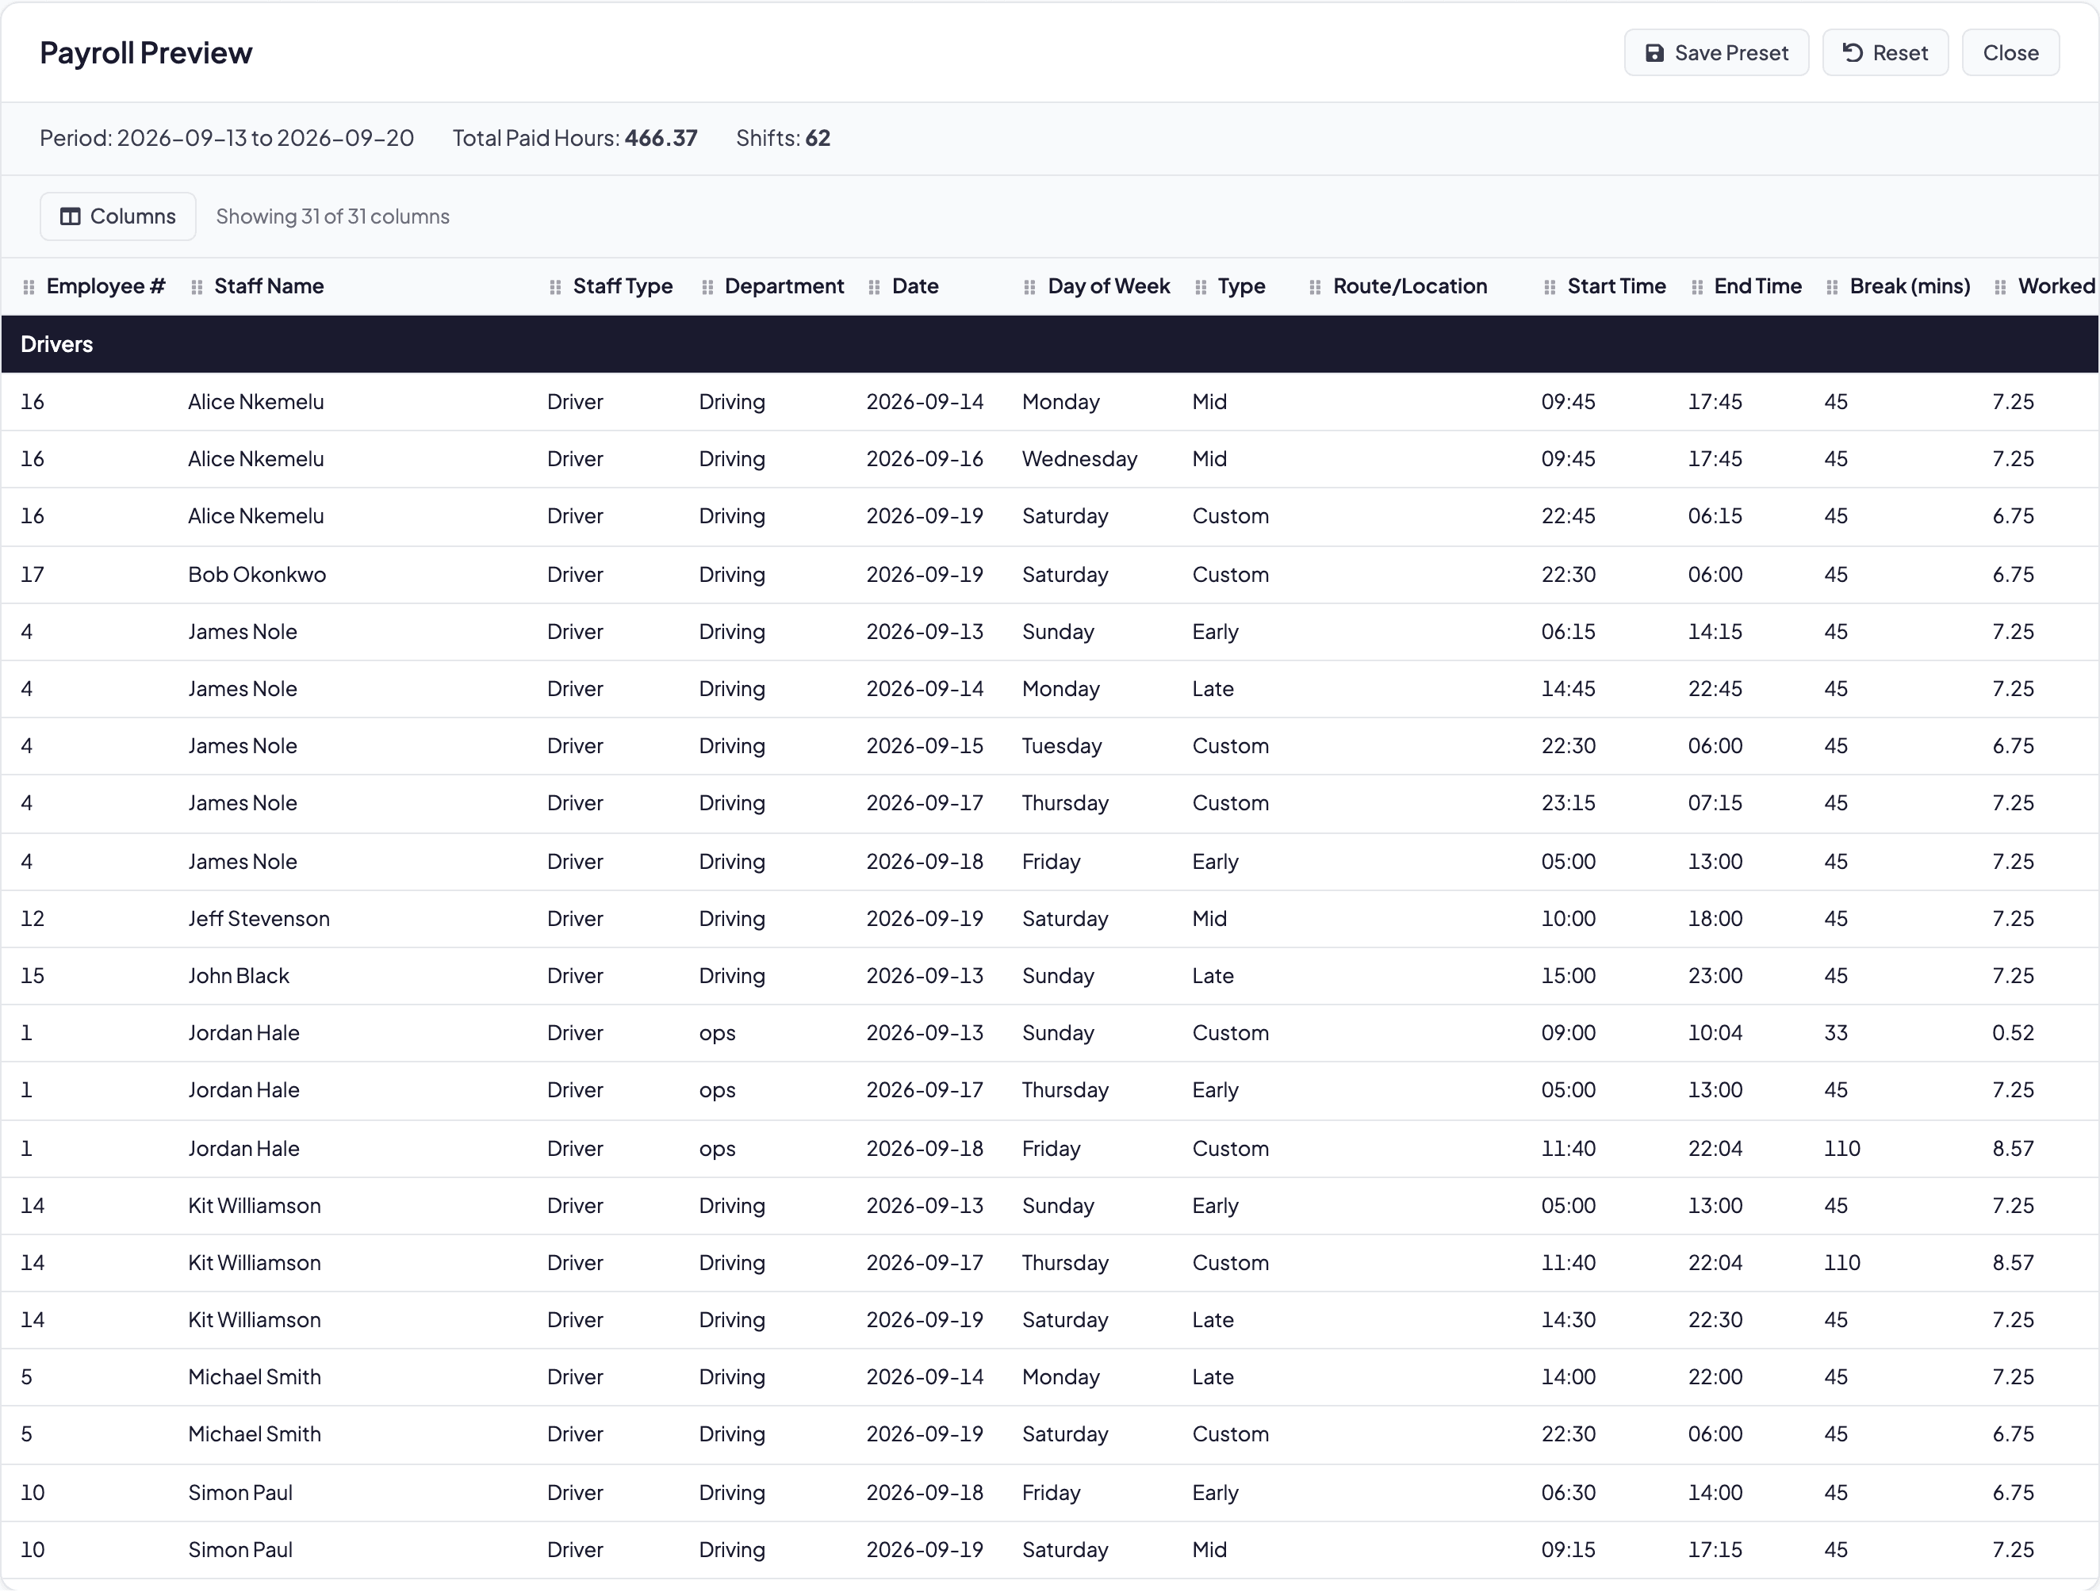Screen dimensions: 2100x1592
Task: Click Michael Smith's Monday day cell
Action: coord(1061,1376)
